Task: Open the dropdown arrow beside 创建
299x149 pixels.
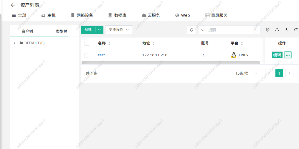Action: tap(100, 30)
